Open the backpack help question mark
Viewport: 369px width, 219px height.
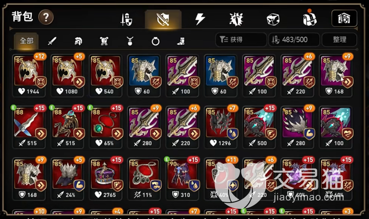tap(46, 17)
